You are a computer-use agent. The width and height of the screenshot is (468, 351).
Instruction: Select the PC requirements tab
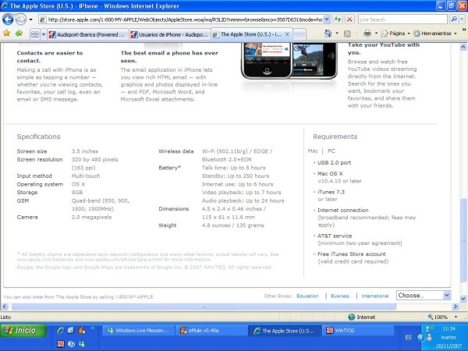pos(331,151)
